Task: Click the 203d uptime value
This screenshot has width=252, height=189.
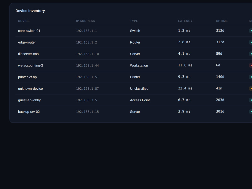Action: 220,100
